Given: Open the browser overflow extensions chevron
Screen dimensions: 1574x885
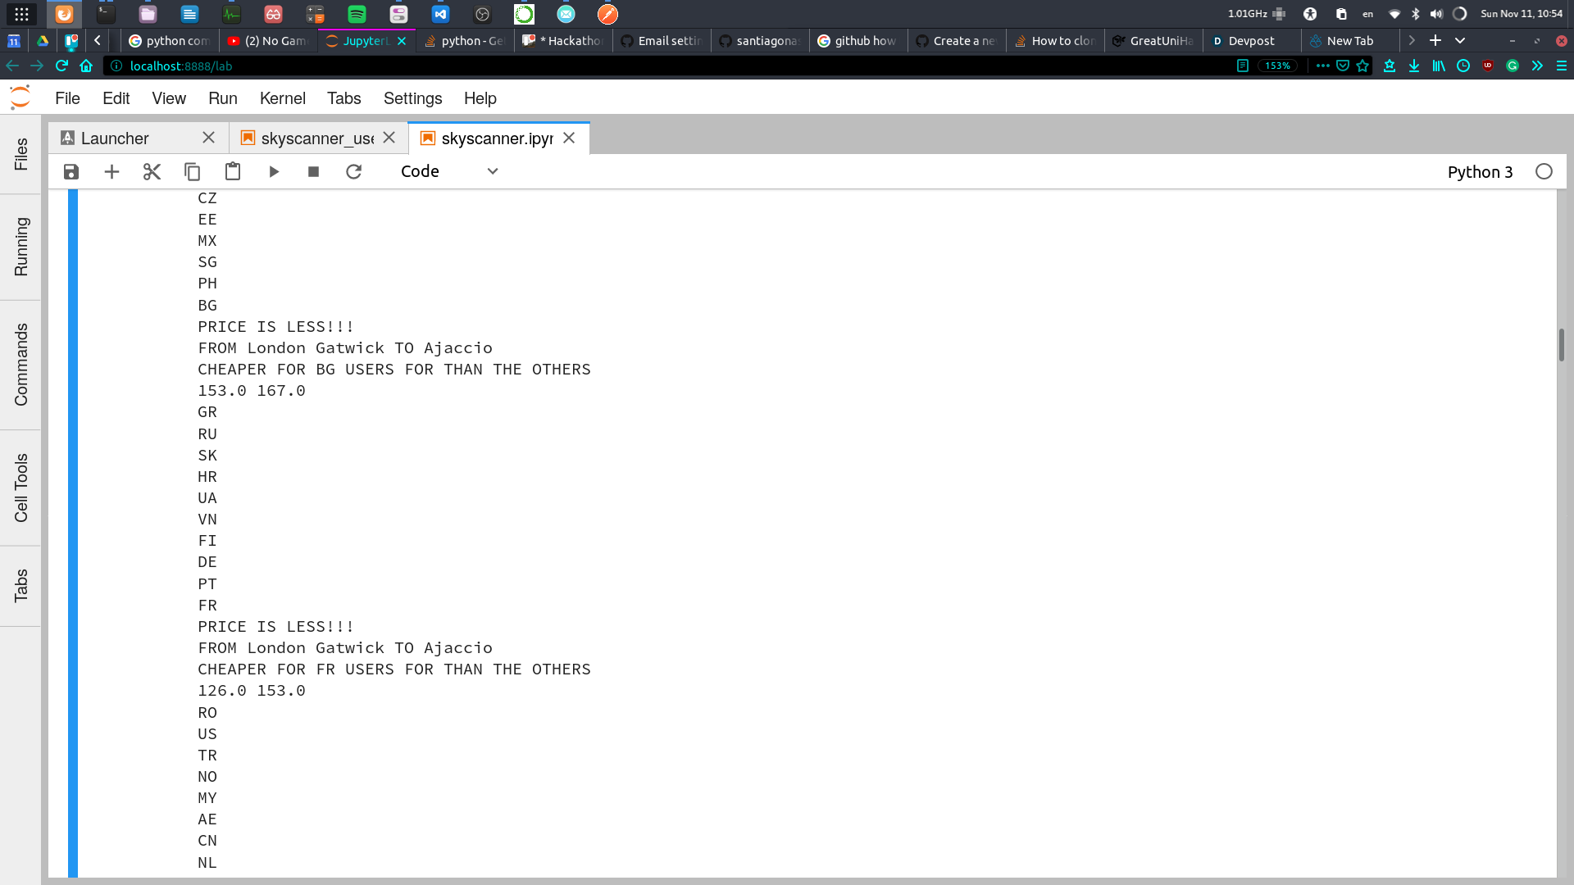Looking at the screenshot, I should [1537, 66].
